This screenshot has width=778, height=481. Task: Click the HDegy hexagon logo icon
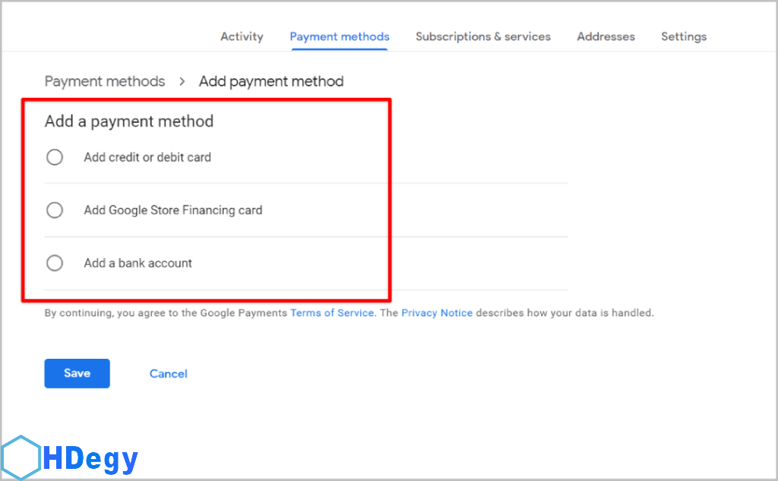[20, 457]
